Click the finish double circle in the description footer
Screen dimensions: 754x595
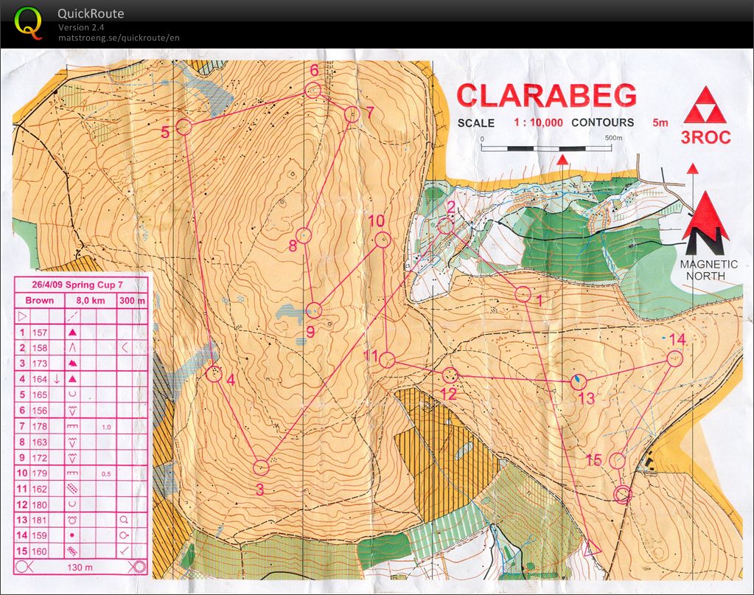point(139,567)
